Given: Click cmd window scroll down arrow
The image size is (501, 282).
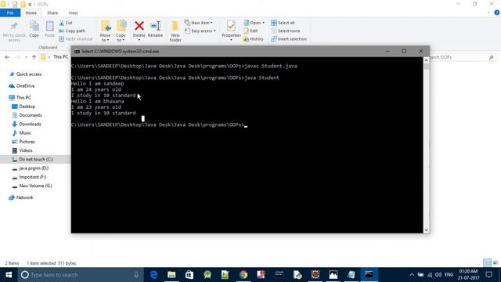Looking at the screenshot, I should [427, 230].
